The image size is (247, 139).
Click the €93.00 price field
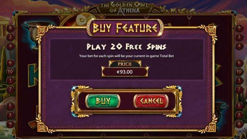pos(125,72)
